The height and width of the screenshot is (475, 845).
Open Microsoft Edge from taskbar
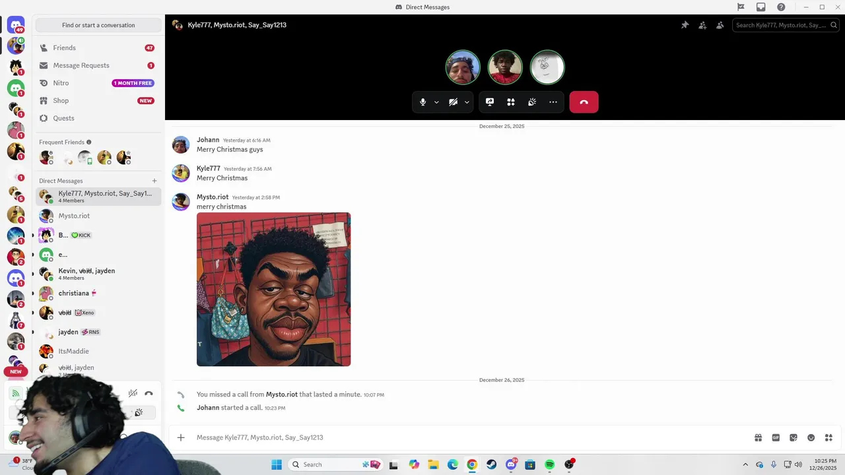click(x=453, y=464)
